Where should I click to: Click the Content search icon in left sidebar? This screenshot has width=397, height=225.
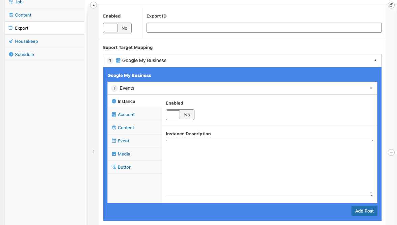pos(11,15)
